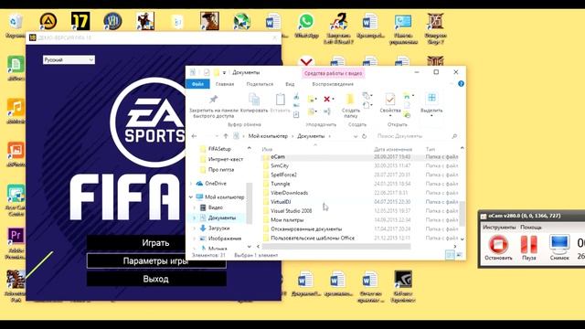Select the Средства работы с видео contextual tab

[333, 73]
